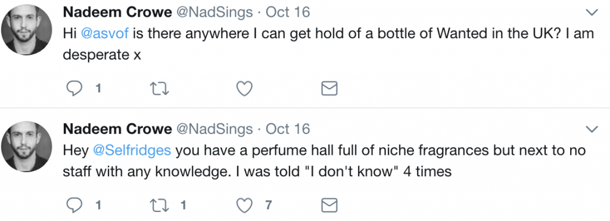Send the @asvof tweet via direct message
The width and height of the screenshot is (610, 221).
[x=329, y=89]
